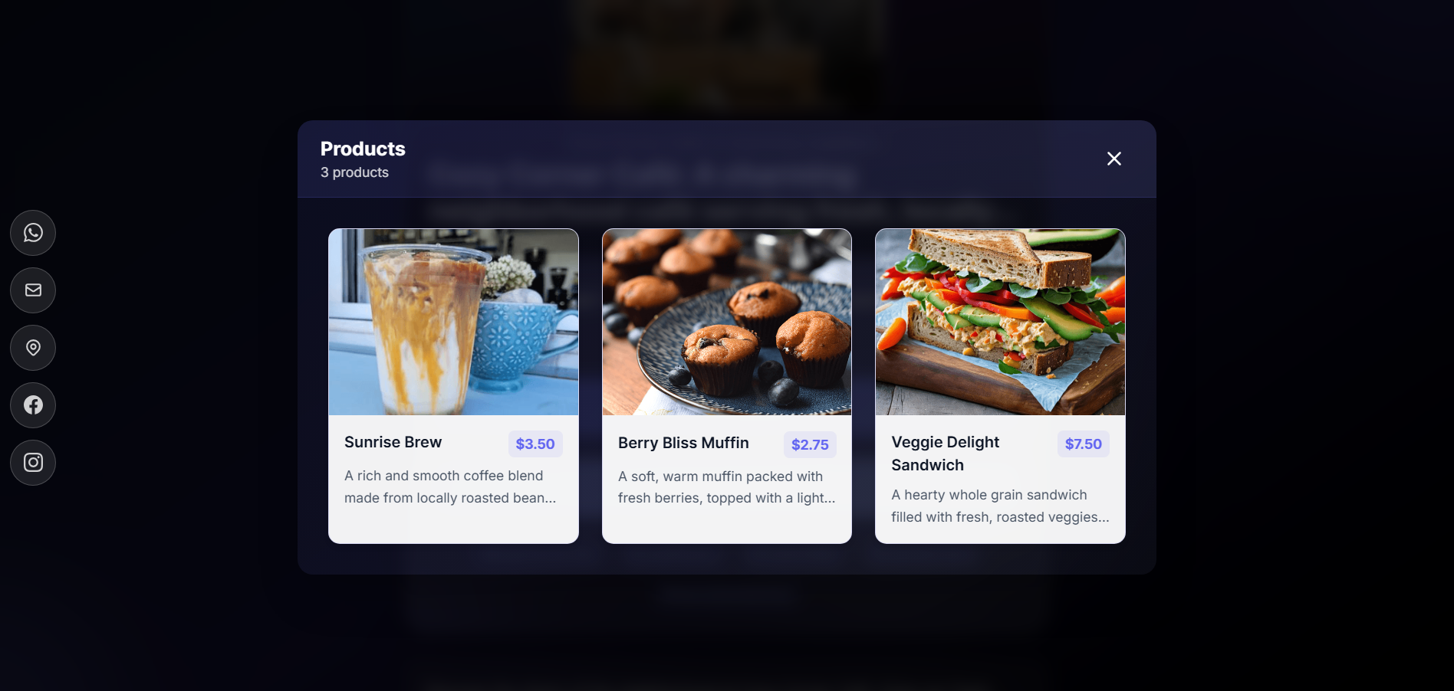
Task: Click the $2.75 price badge
Action: [810, 444]
